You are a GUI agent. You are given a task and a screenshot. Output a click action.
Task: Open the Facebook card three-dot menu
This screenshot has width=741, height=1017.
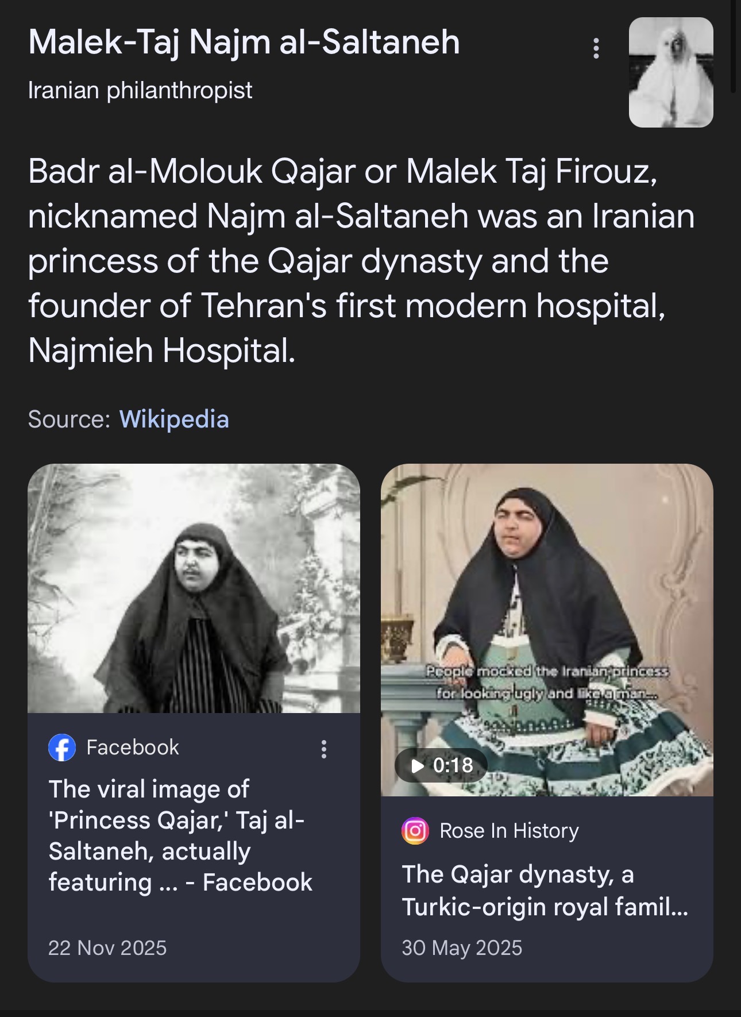pos(324,749)
